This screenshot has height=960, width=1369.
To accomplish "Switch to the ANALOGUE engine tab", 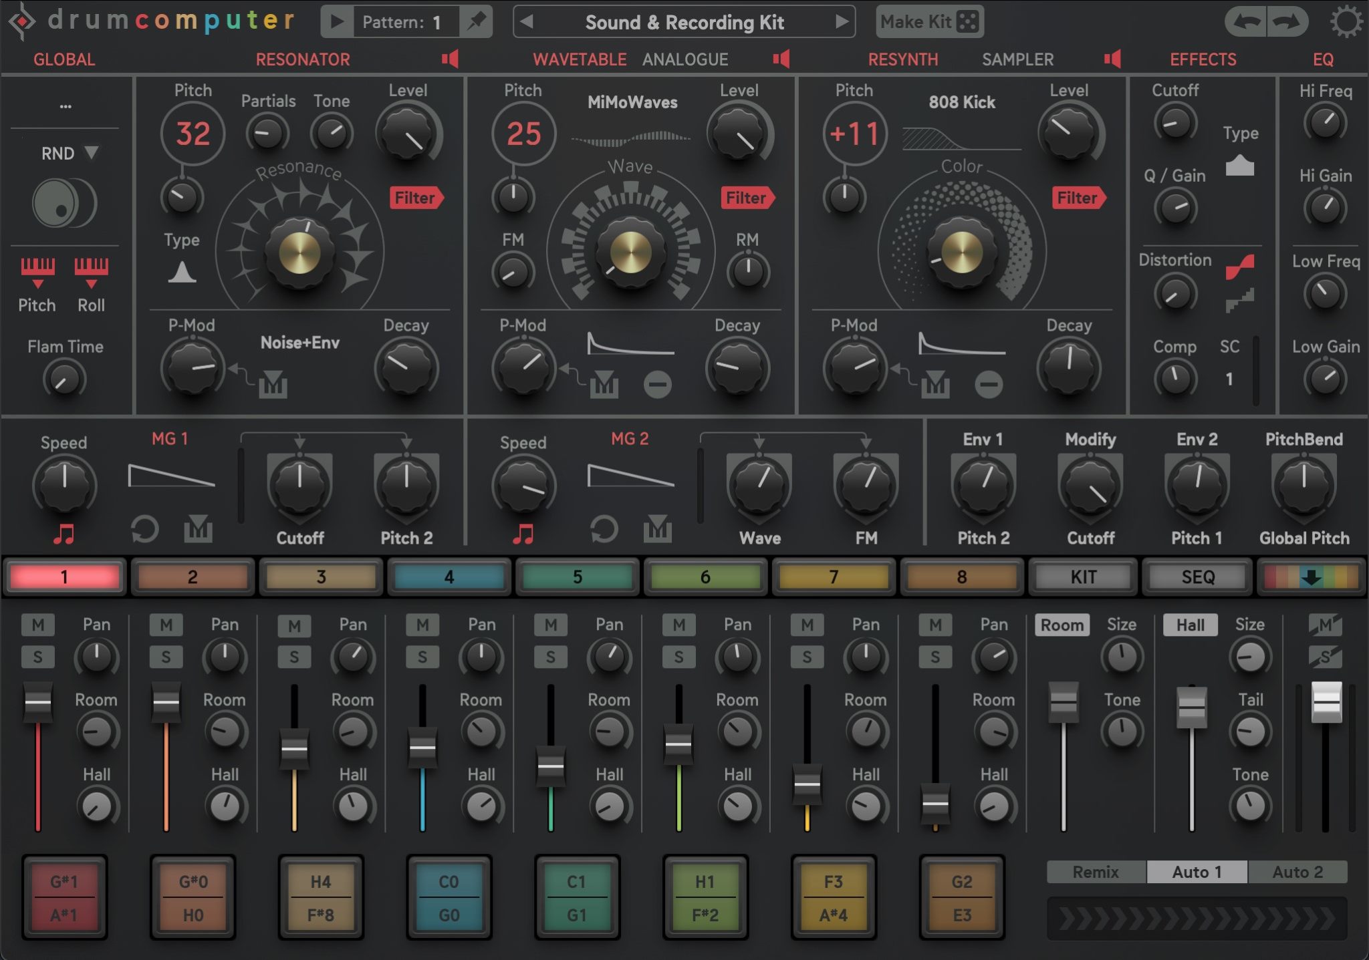I will 685,59.
